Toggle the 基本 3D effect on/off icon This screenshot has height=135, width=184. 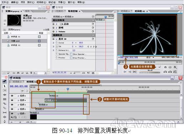[x=53, y=39]
